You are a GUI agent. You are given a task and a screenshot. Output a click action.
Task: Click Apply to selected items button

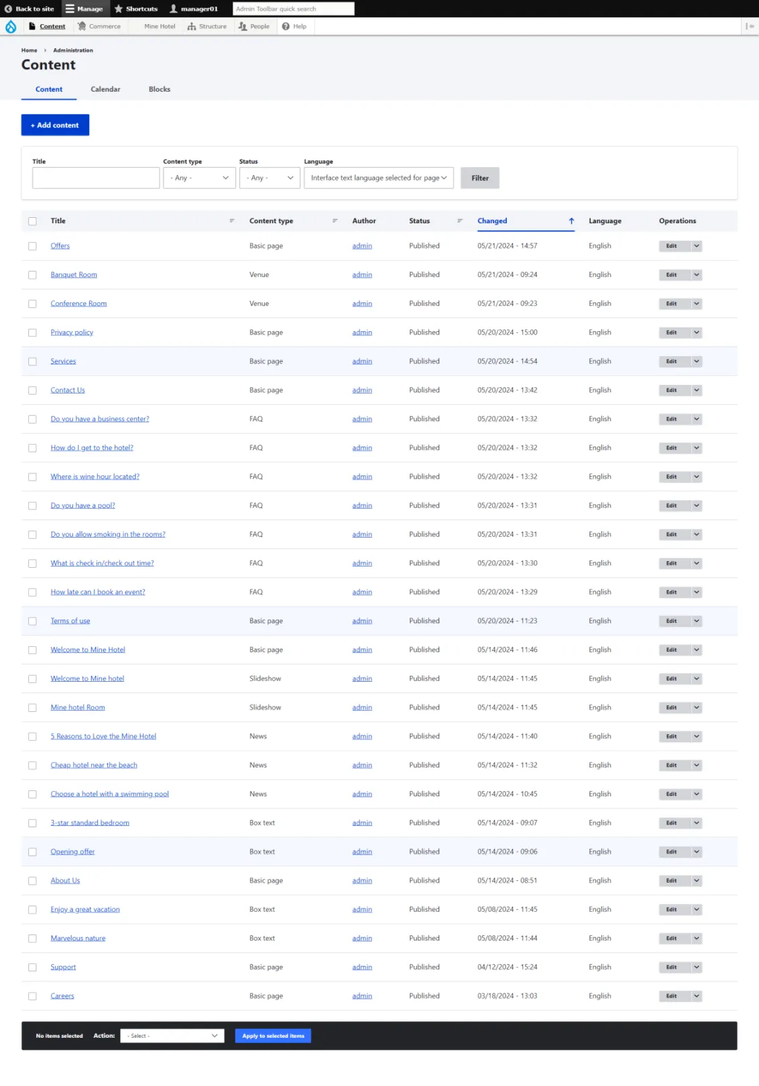click(x=273, y=1036)
